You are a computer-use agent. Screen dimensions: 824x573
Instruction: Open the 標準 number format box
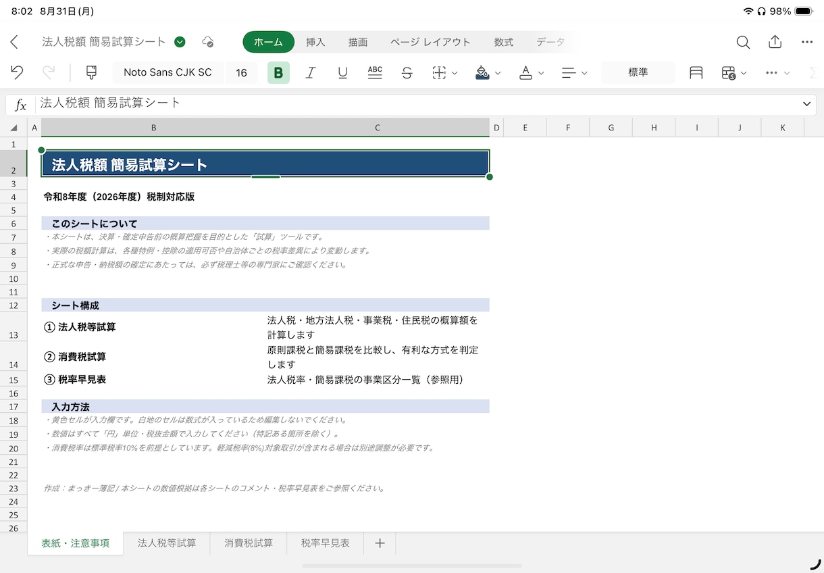click(x=638, y=72)
